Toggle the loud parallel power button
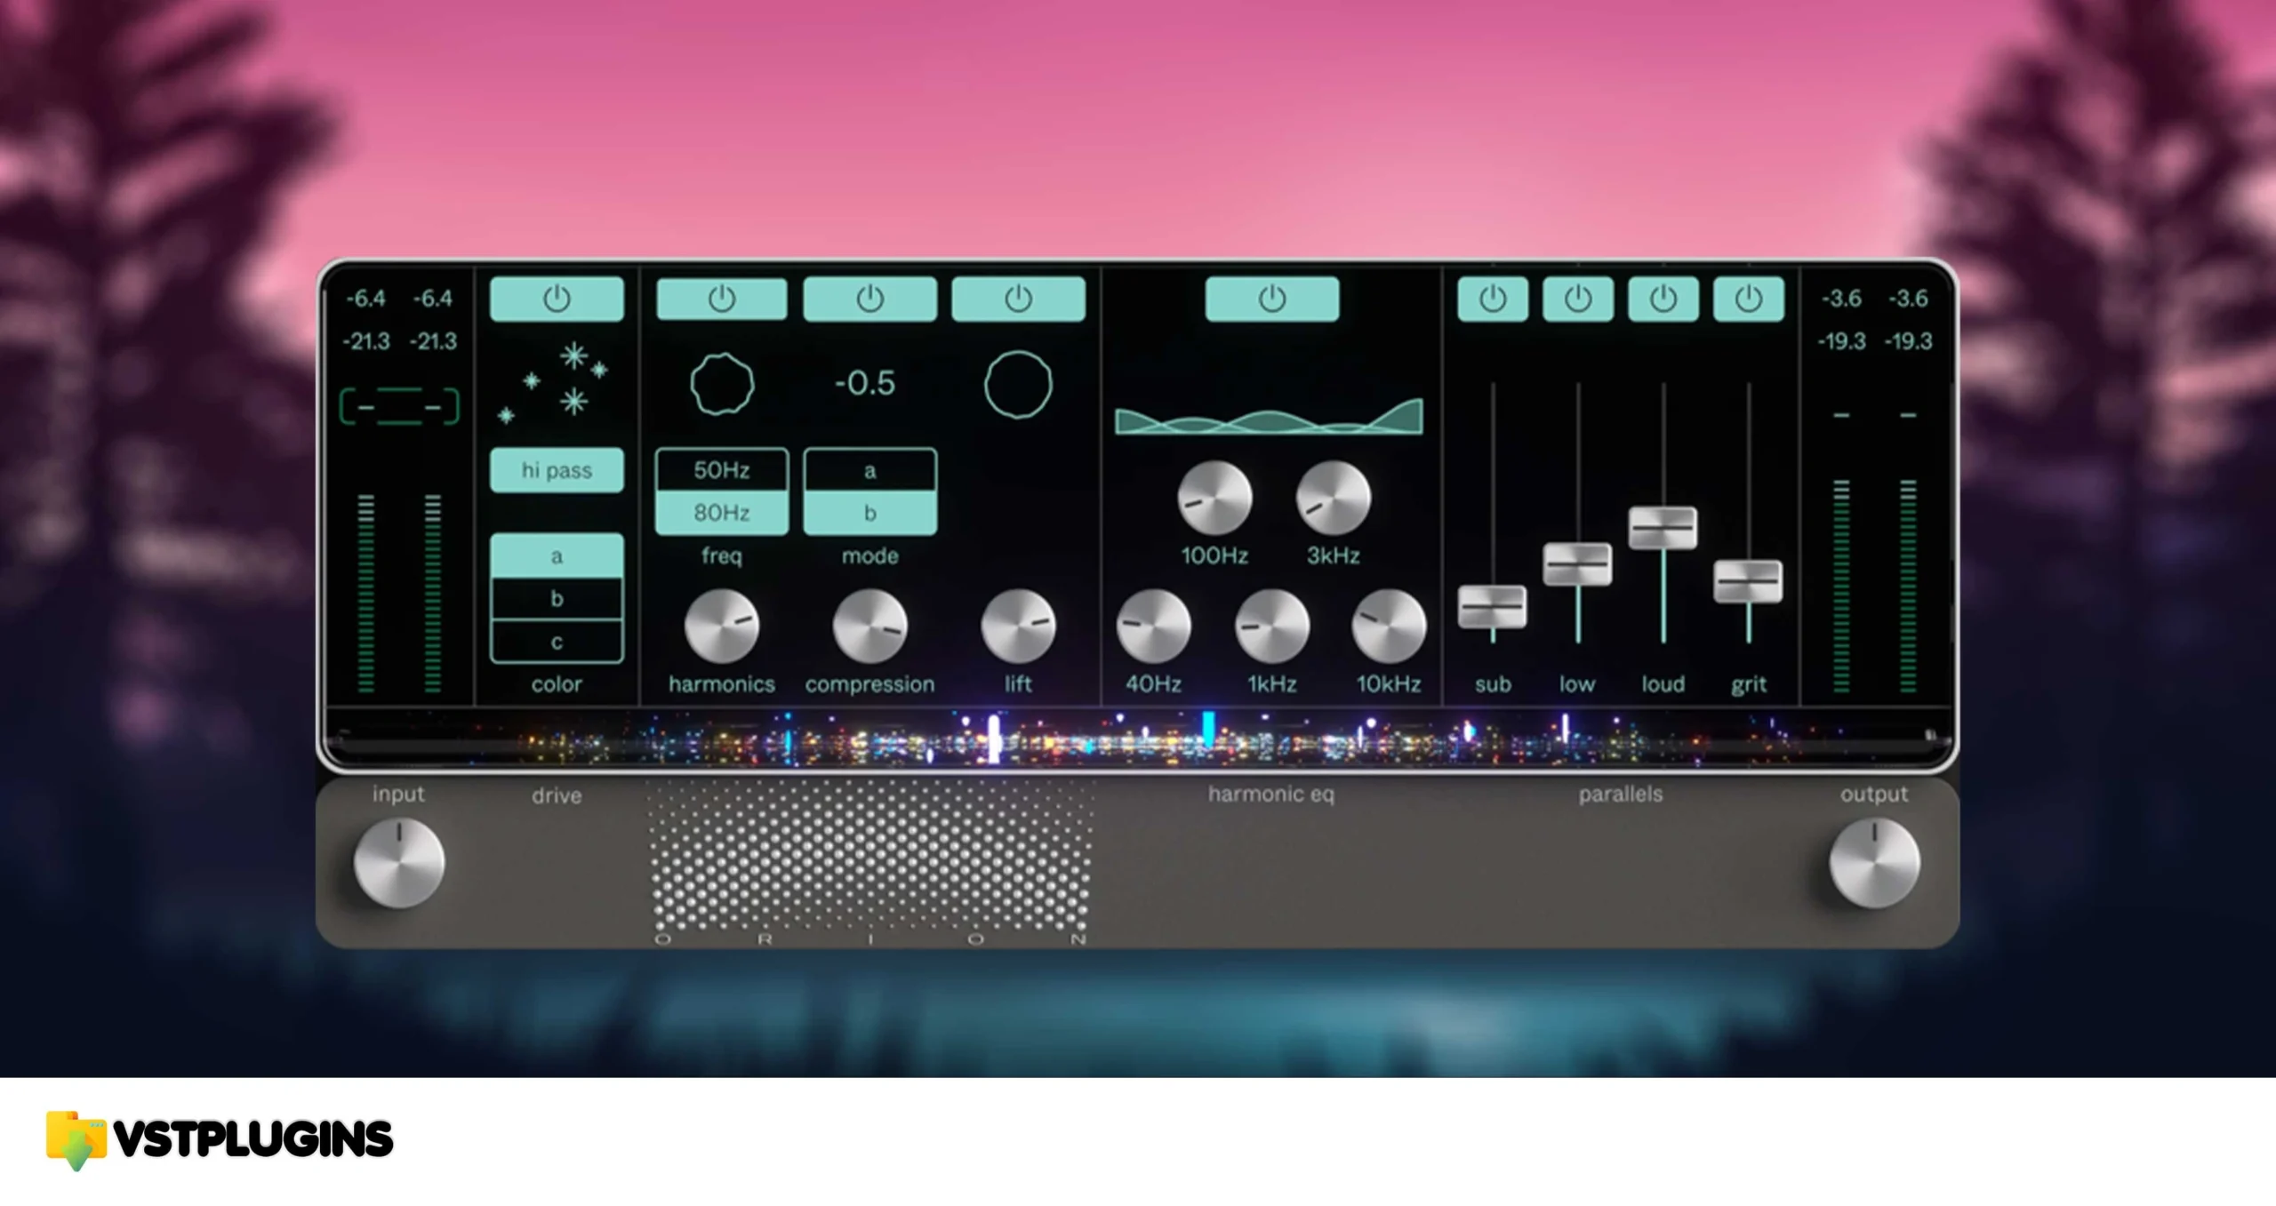The width and height of the screenshot is (2276, 1206). click(x=1663, y=299)
